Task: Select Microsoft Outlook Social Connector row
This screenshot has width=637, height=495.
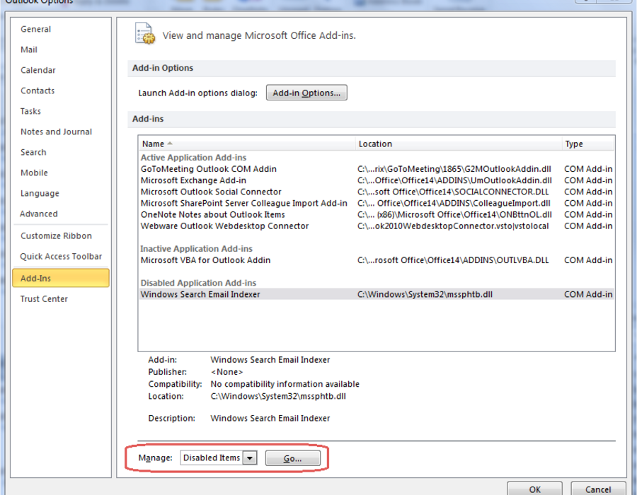Action: tap(377, 192)
